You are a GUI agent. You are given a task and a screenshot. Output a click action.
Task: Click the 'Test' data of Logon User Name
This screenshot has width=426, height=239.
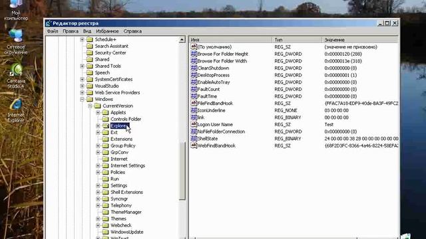(x=329, y=124)
